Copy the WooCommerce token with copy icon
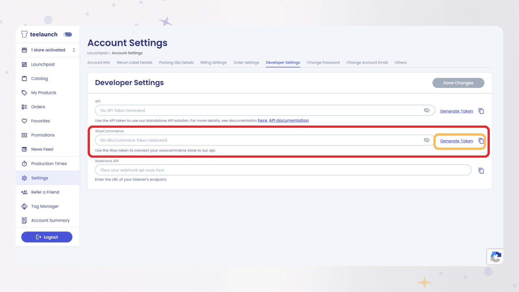 pos(481,141)
